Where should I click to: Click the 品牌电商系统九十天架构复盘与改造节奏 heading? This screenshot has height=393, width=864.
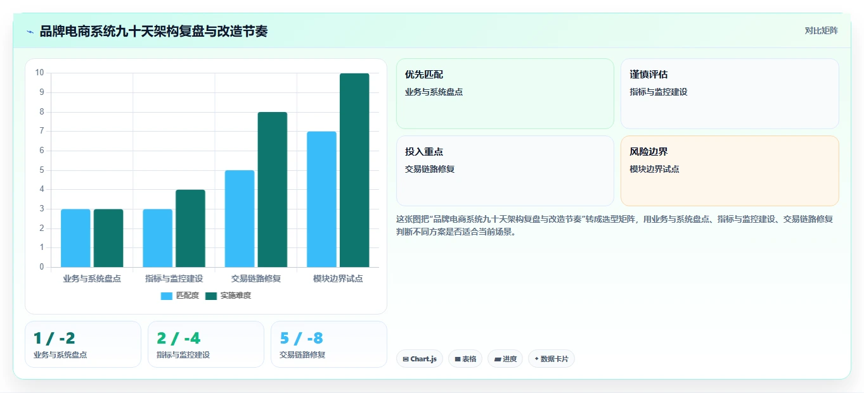click(x=153, y=31)
